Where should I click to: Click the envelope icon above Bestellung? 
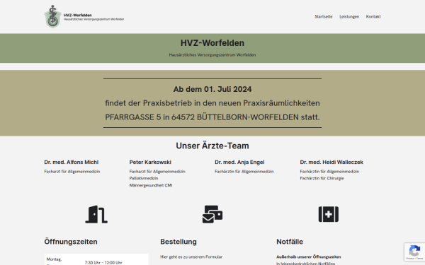click(212, 214)
